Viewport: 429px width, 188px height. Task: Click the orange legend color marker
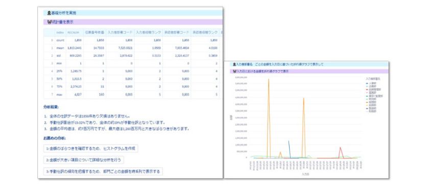[367, 102]
